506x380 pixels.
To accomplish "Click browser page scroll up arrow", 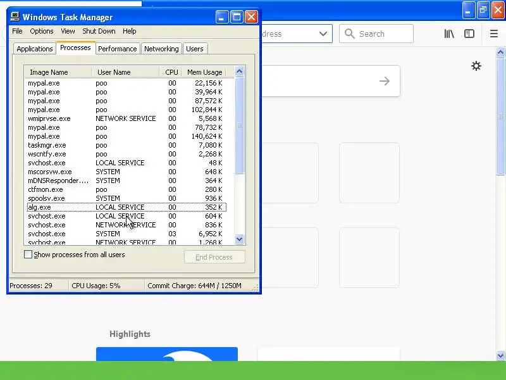I will [500, 53].
